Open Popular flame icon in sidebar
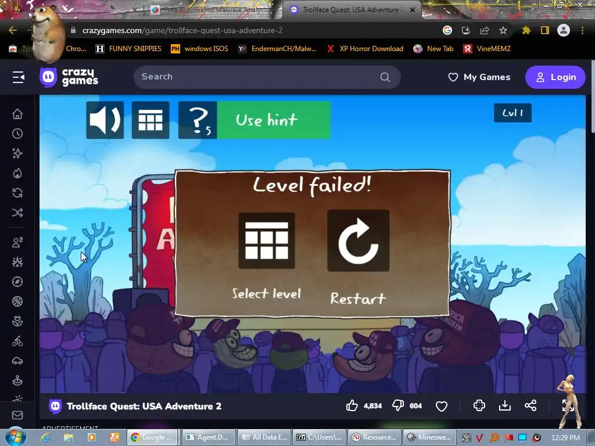 tap(17, 173)
